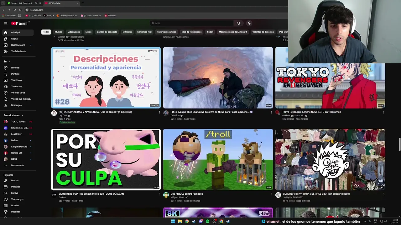Image resolution: width=401 pixels, height=225 pixels.
Task: Select the Danzas de concierto chip
Action: point(107,32)
